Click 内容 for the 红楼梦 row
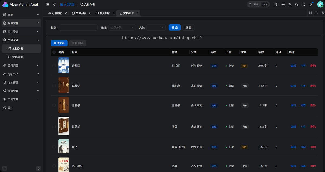Image resolution: width=325 pixels, height=172 pixels. pos(303,86)
